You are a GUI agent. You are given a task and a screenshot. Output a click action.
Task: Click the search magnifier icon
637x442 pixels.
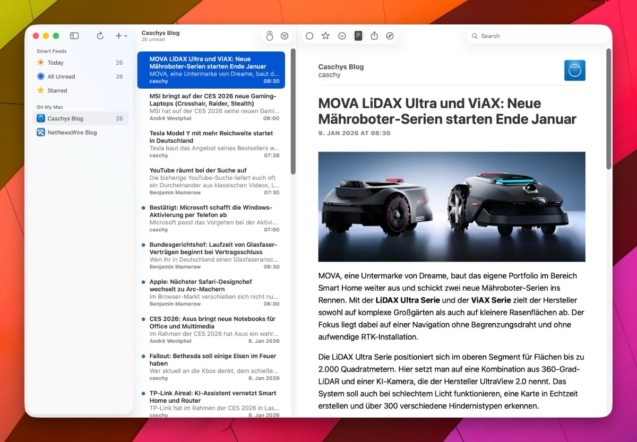click(475, 36)
